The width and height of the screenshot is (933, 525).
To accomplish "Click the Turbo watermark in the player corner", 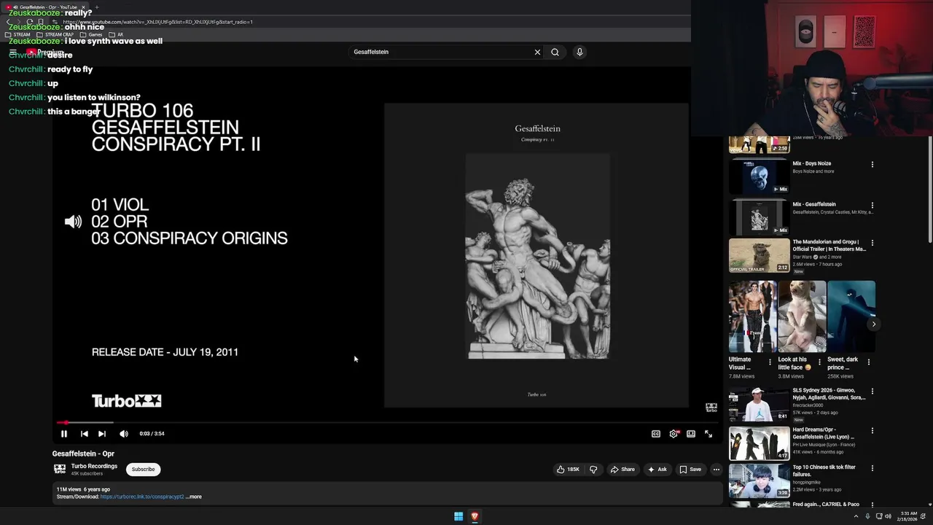I will pos(711,408).
